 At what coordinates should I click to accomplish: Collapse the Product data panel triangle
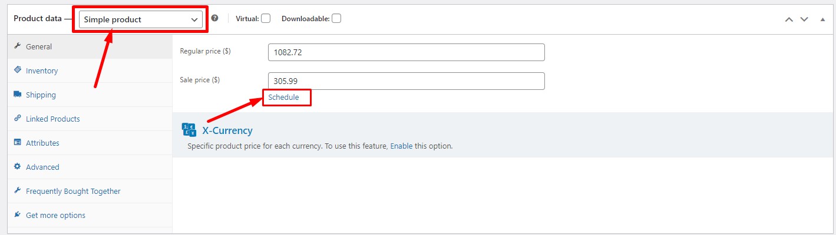pos(823,19)
